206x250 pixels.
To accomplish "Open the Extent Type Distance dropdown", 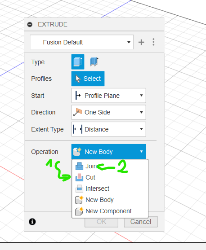I will tap(109, 129).
